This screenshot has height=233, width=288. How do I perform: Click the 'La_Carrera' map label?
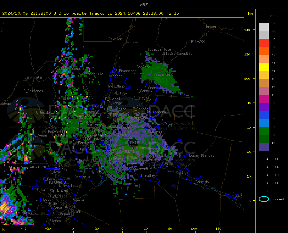(39, 166)
